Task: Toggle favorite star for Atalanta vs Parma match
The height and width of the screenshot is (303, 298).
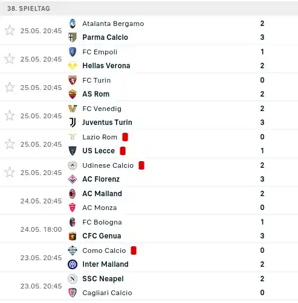Action: pos(10,30)
